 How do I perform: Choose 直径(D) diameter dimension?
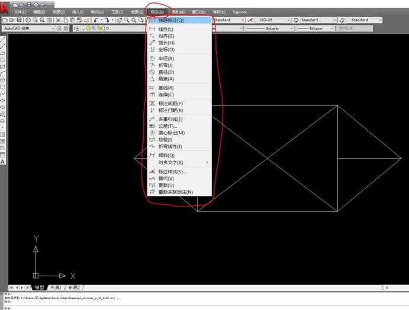point(179,72)
